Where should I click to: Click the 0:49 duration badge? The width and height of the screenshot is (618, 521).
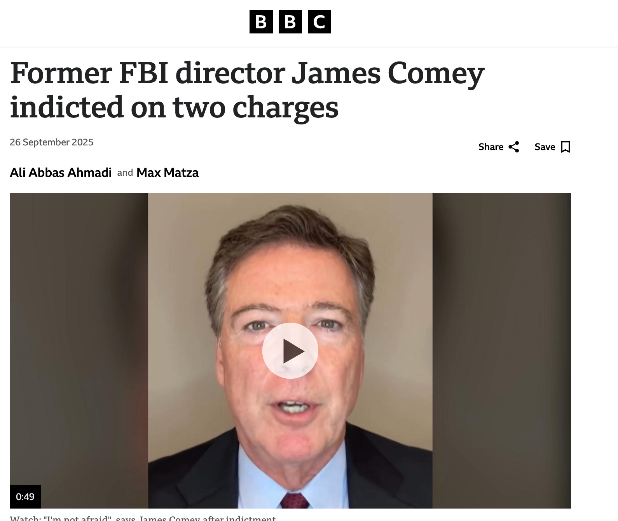point(25,497)
